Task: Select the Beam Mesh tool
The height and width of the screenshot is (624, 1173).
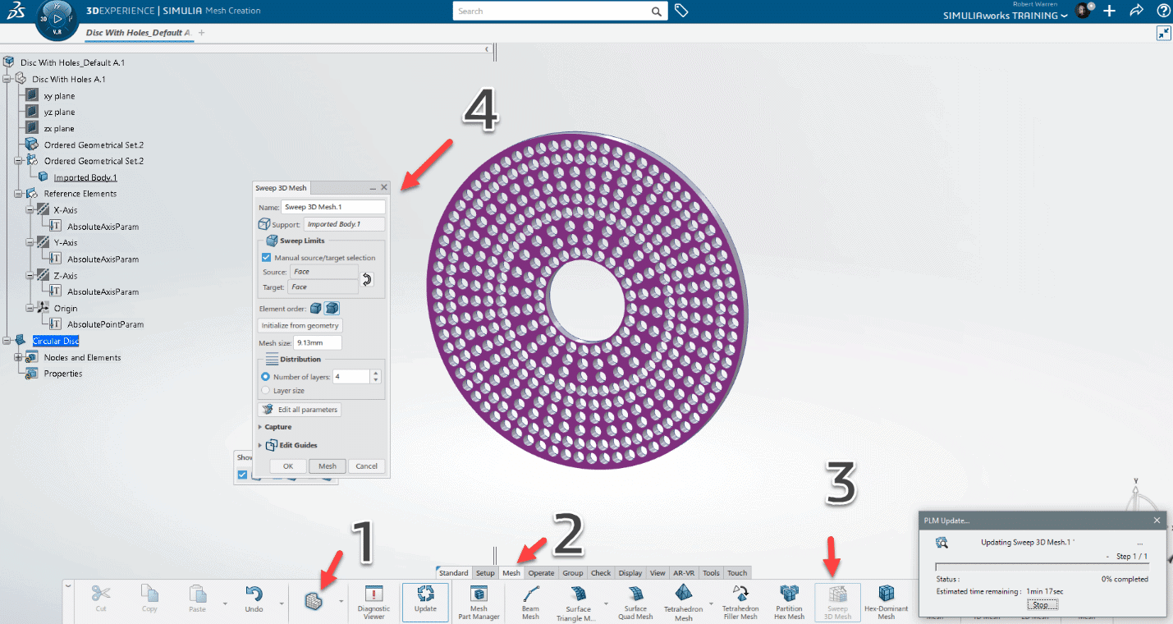Action: pyautogui.click(x=531, y=602)
